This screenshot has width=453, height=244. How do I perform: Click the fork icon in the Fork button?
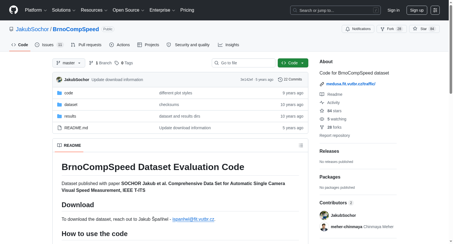tap(383, 29)
